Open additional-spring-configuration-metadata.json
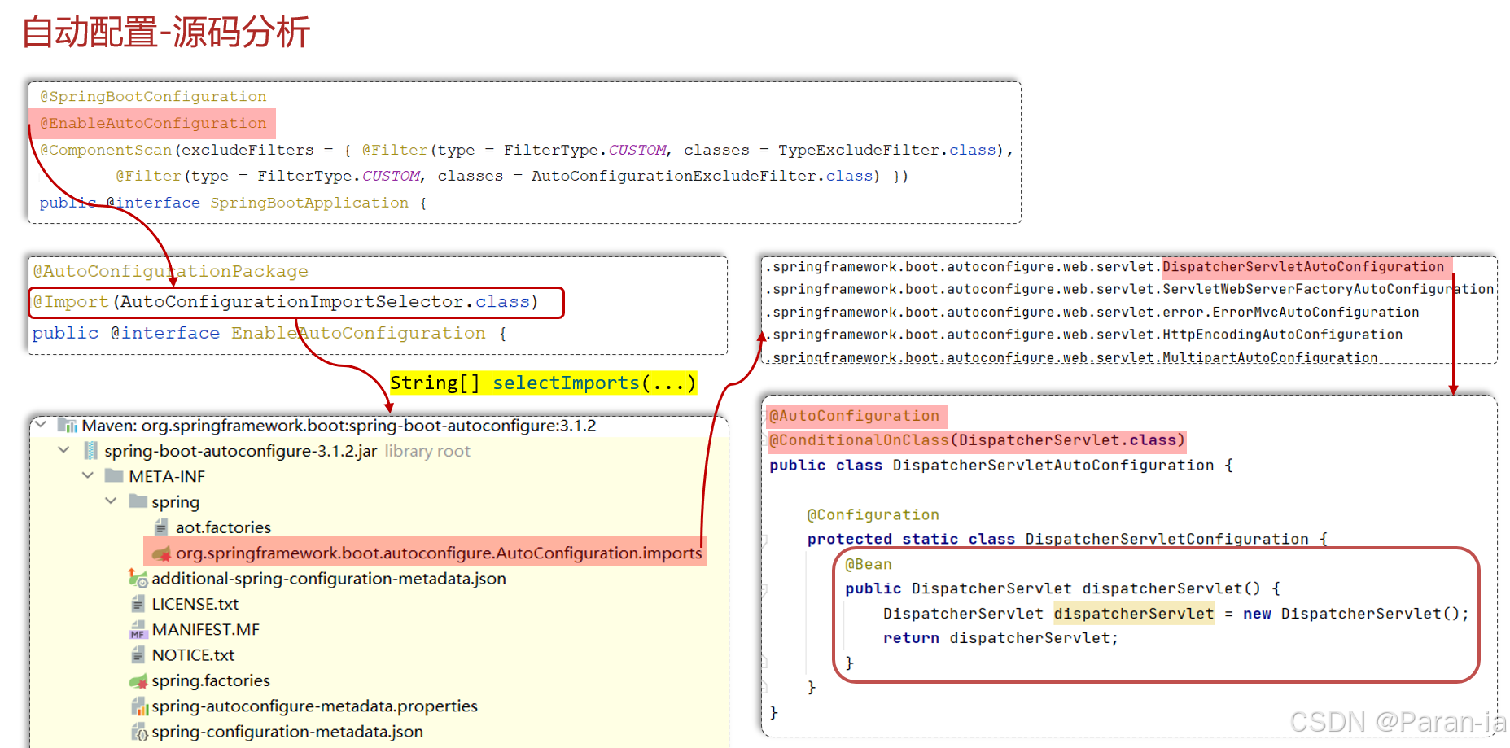This screenshot has height=748, width=1510. click(329, 579)
